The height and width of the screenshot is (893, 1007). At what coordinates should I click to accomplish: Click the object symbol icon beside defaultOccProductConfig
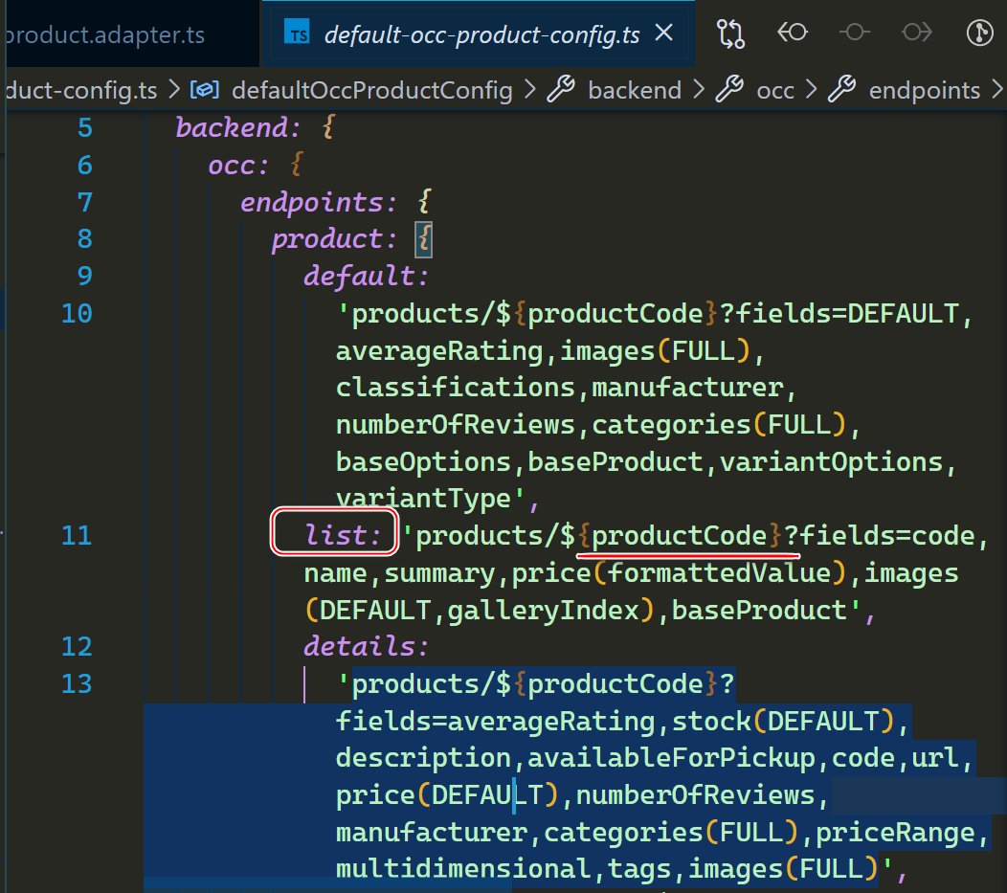tap(204, 89)
